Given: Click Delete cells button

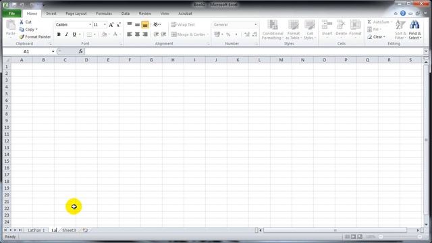Looking at the screenshot, I should (x=341, y=28).
